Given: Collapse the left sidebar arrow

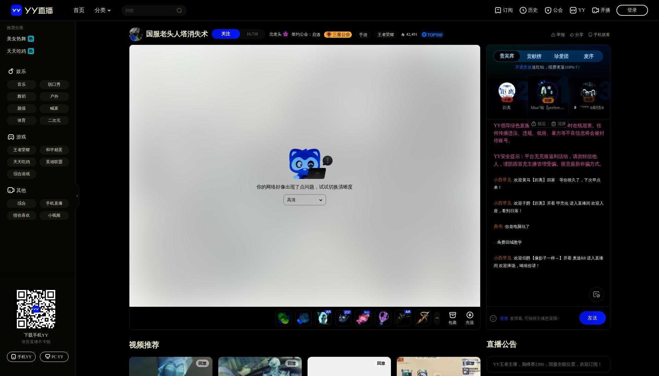Looking at the screenshot, I should tap(77, 196).
